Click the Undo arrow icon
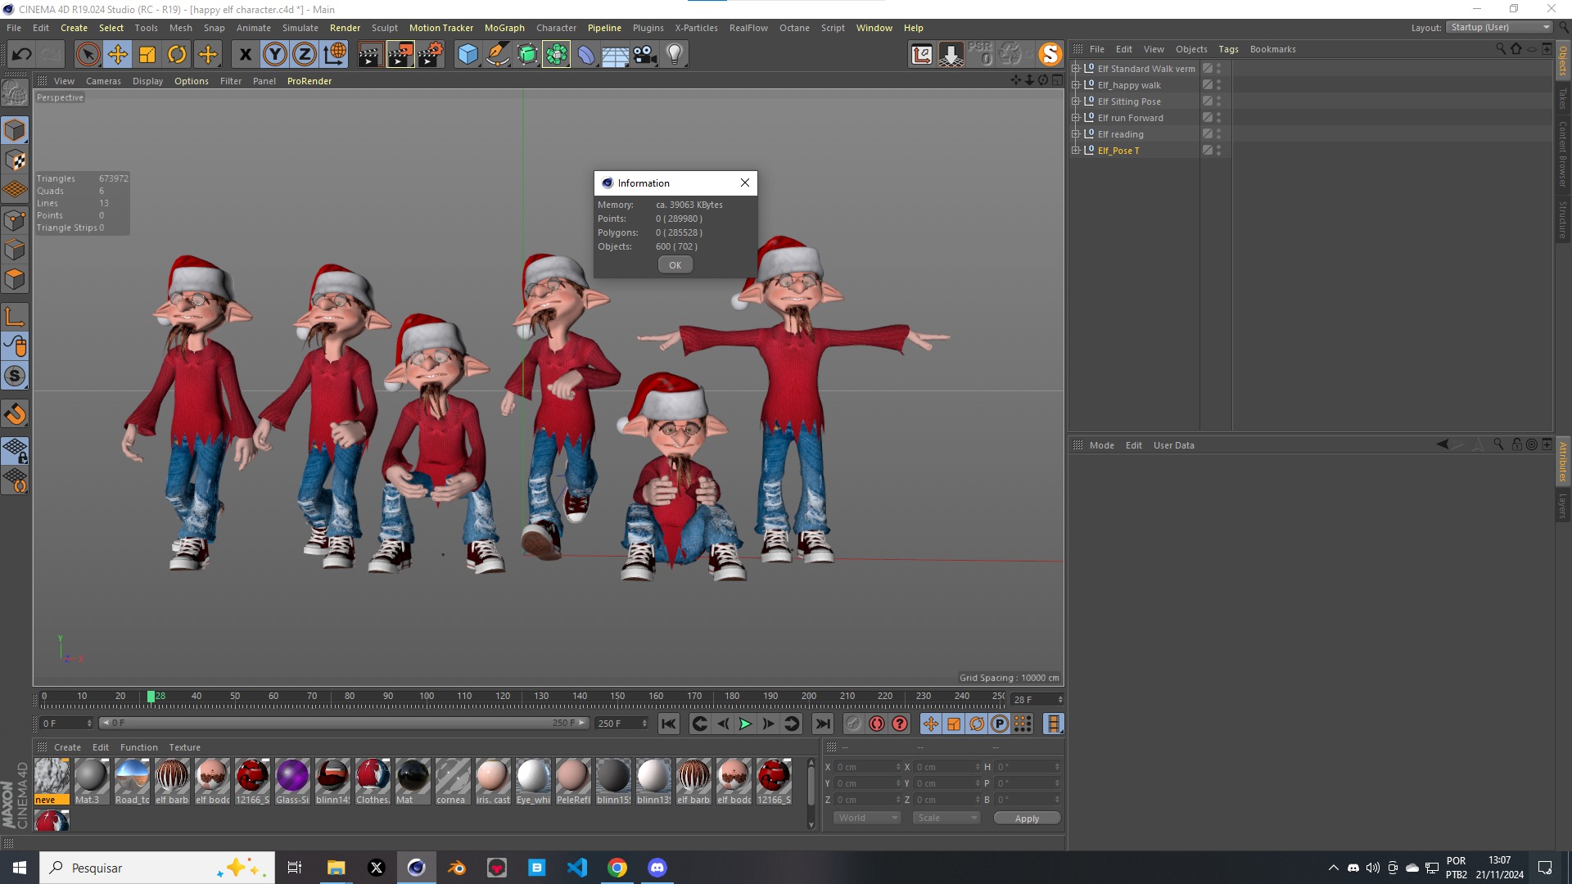The width and height of the screenshot is (1572, 884). pos(21,55)
